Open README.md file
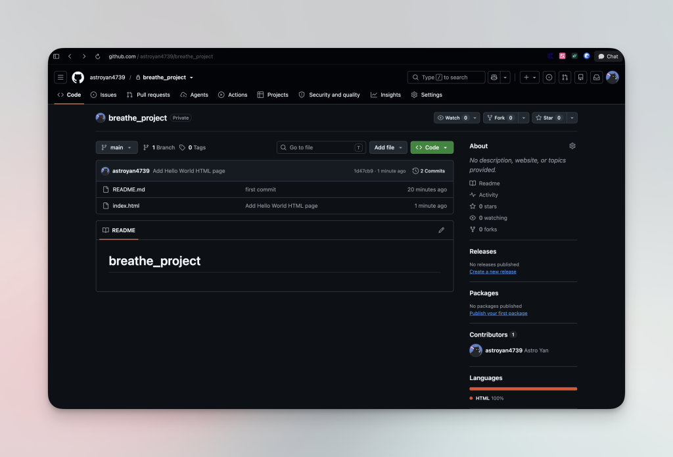The width and height of the screenshot is (673, 457). coord(129,189)
